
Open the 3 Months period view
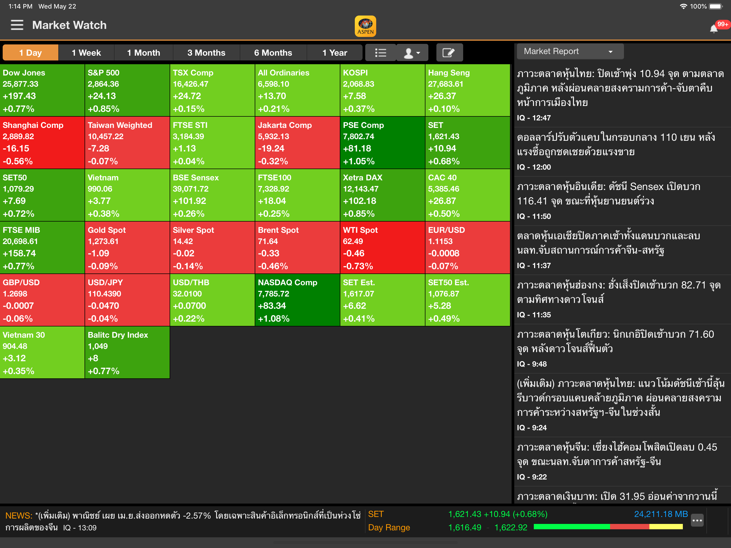point(206,52)
